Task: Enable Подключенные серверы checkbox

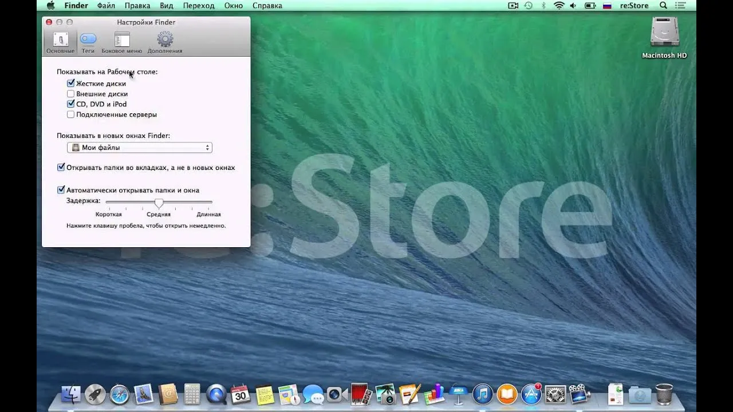Action: pos(71,114)
